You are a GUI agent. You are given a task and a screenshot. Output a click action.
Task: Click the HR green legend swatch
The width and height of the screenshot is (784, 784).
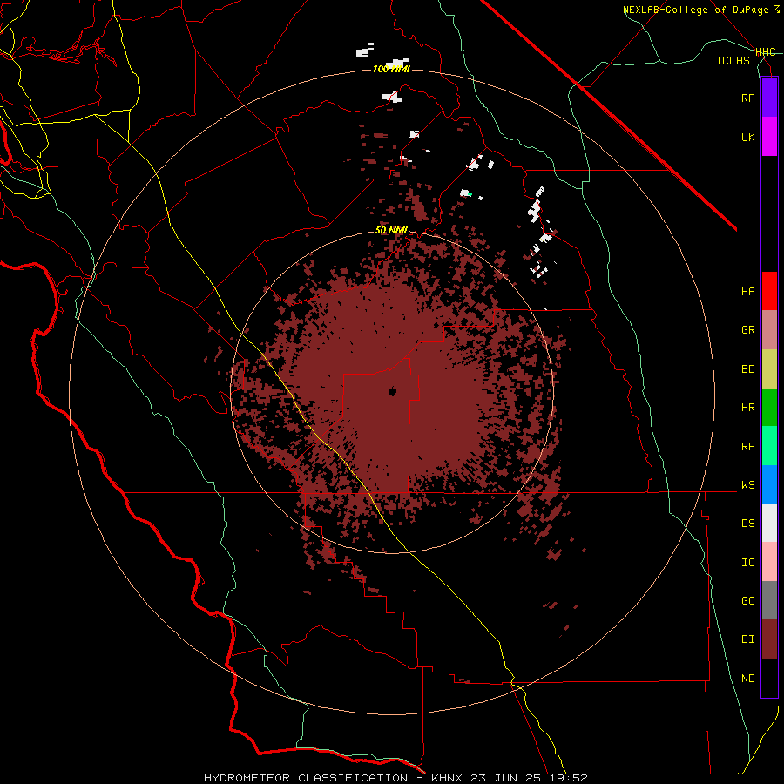(769, 408)
